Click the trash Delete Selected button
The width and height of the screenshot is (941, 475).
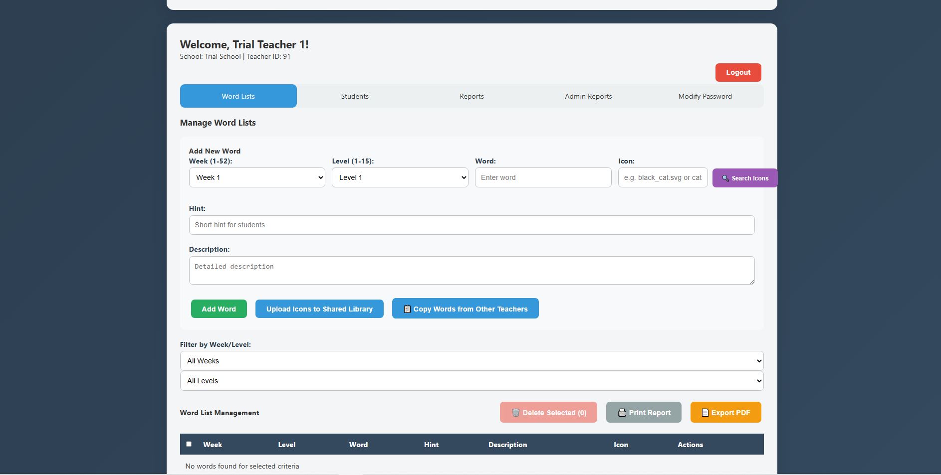(x=548, y=412)
